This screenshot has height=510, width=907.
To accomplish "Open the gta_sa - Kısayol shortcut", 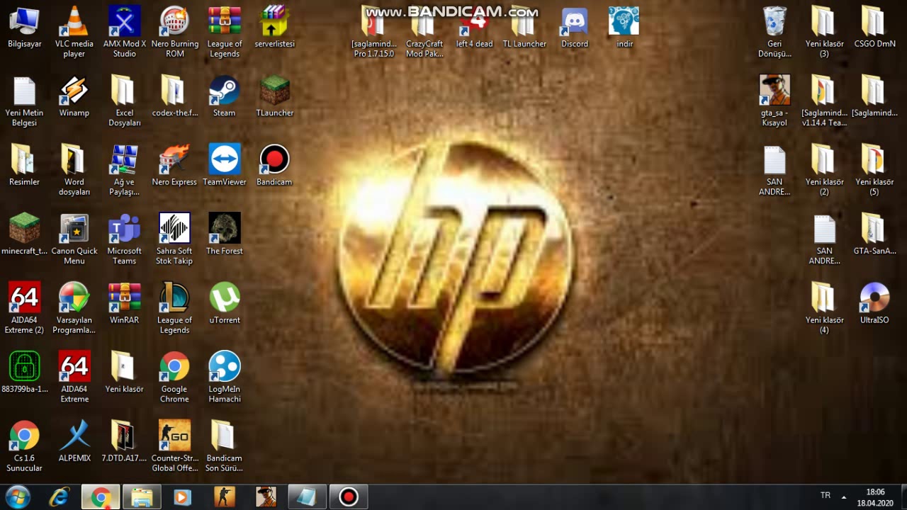I will pos(774,101).
